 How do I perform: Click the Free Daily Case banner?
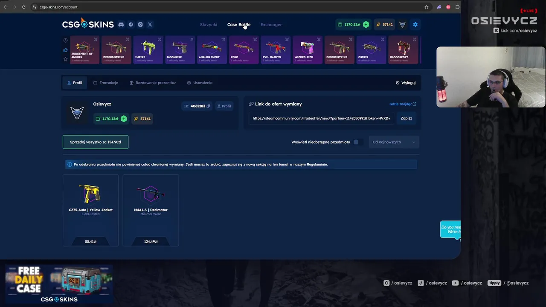59,284
